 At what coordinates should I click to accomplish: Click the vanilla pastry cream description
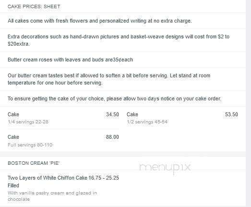pyautogui.click(x=52, y=196)
